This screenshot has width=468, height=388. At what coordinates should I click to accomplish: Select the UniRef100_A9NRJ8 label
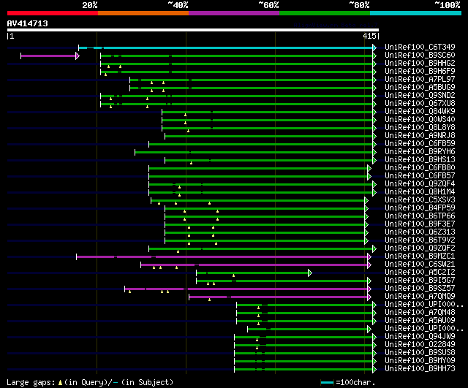pyautogui.click(x=420, y=135)
